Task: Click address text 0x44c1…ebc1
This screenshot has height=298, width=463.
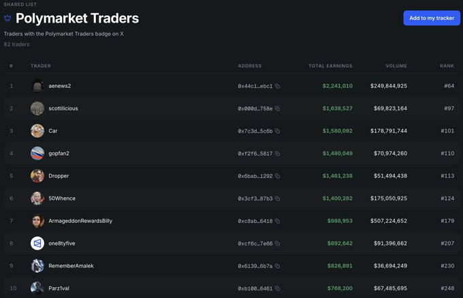Action: [255, 86]
